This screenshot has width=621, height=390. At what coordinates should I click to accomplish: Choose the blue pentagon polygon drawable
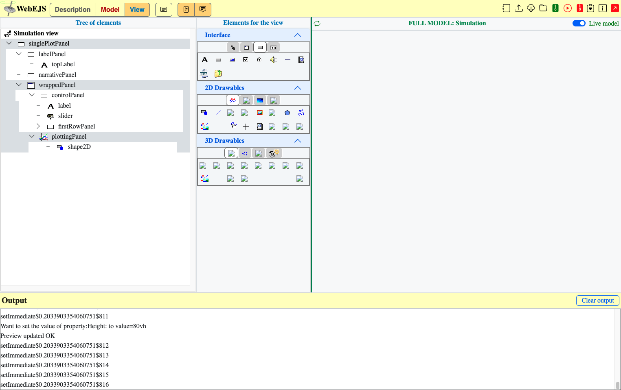(x=287, y=113)
